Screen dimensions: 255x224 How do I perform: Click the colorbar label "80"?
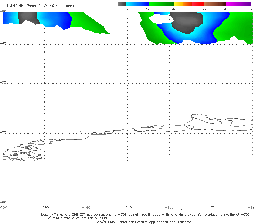[249, 9]
